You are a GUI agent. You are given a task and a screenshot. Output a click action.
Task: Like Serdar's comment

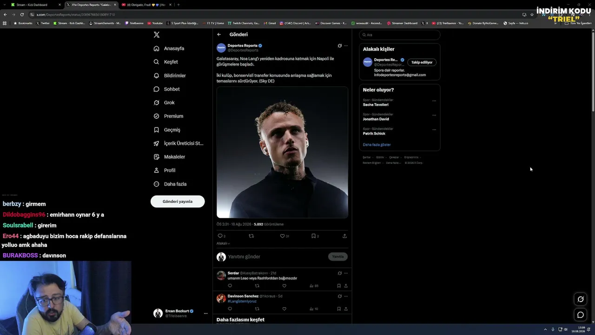coord(284,286)
